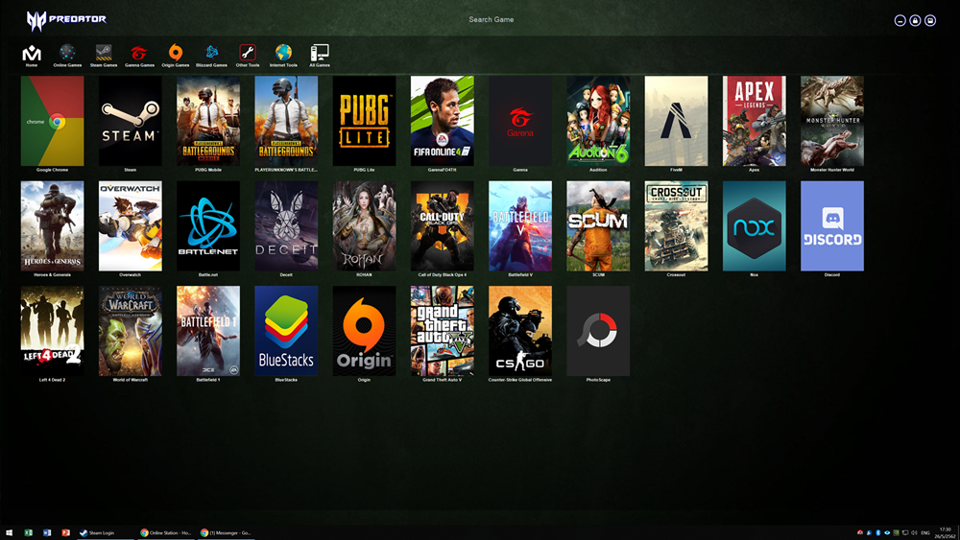Screen dimensions: 960x540
Task: Click the lock icon in top-right corner
Action: (915, 20)
